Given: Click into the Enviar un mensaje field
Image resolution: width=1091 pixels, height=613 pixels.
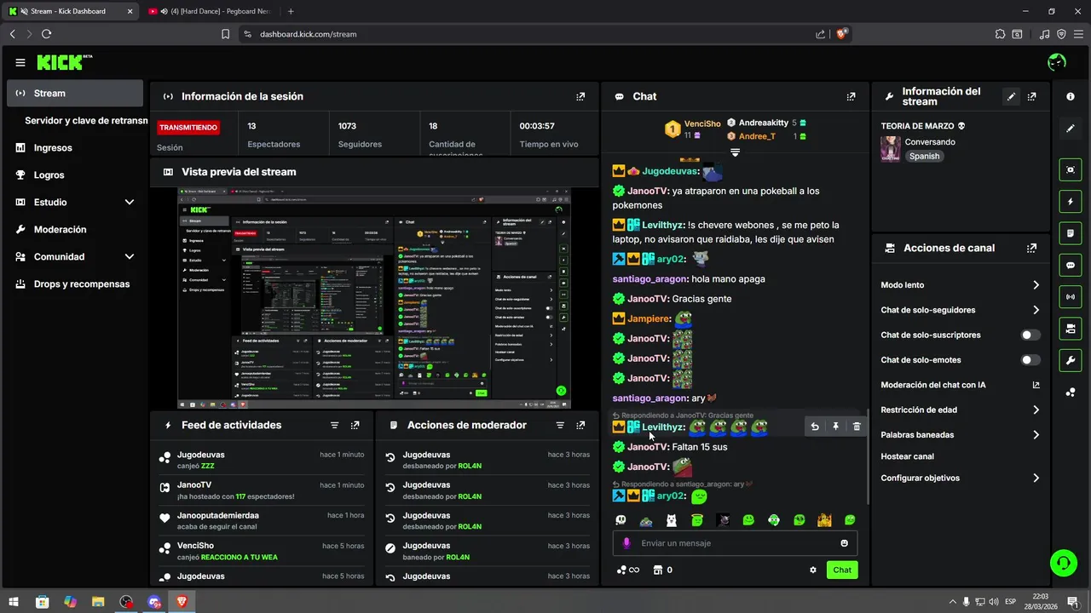Looking at the screenshot, I should (x=735, y=543).
